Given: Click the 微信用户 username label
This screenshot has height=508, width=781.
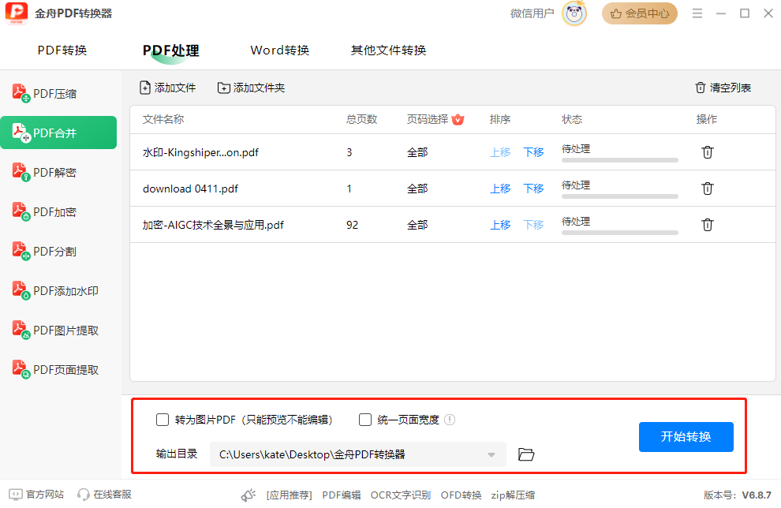Looking at the screenshot, I should [532, 13].
